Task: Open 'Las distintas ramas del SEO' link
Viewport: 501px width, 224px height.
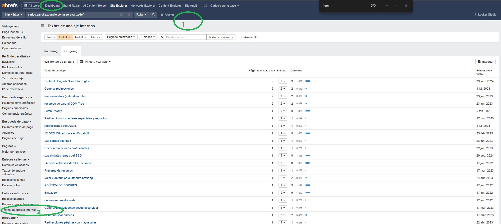Action: click(63, 156)
